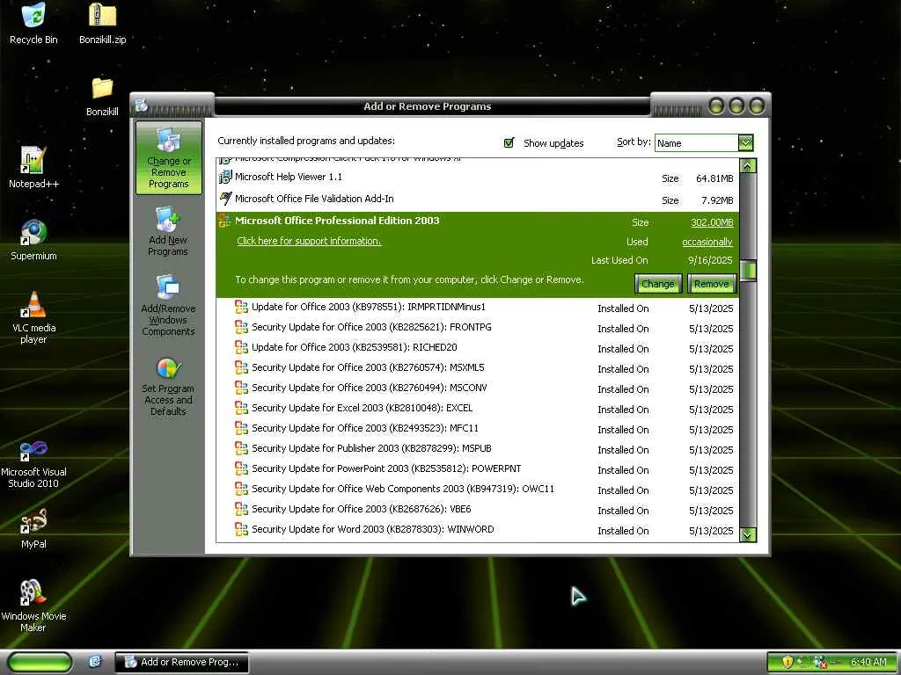Select the VLC media player shortcut
The height and width of the screenshot is (675, 901).
click(x=33, y=317)
